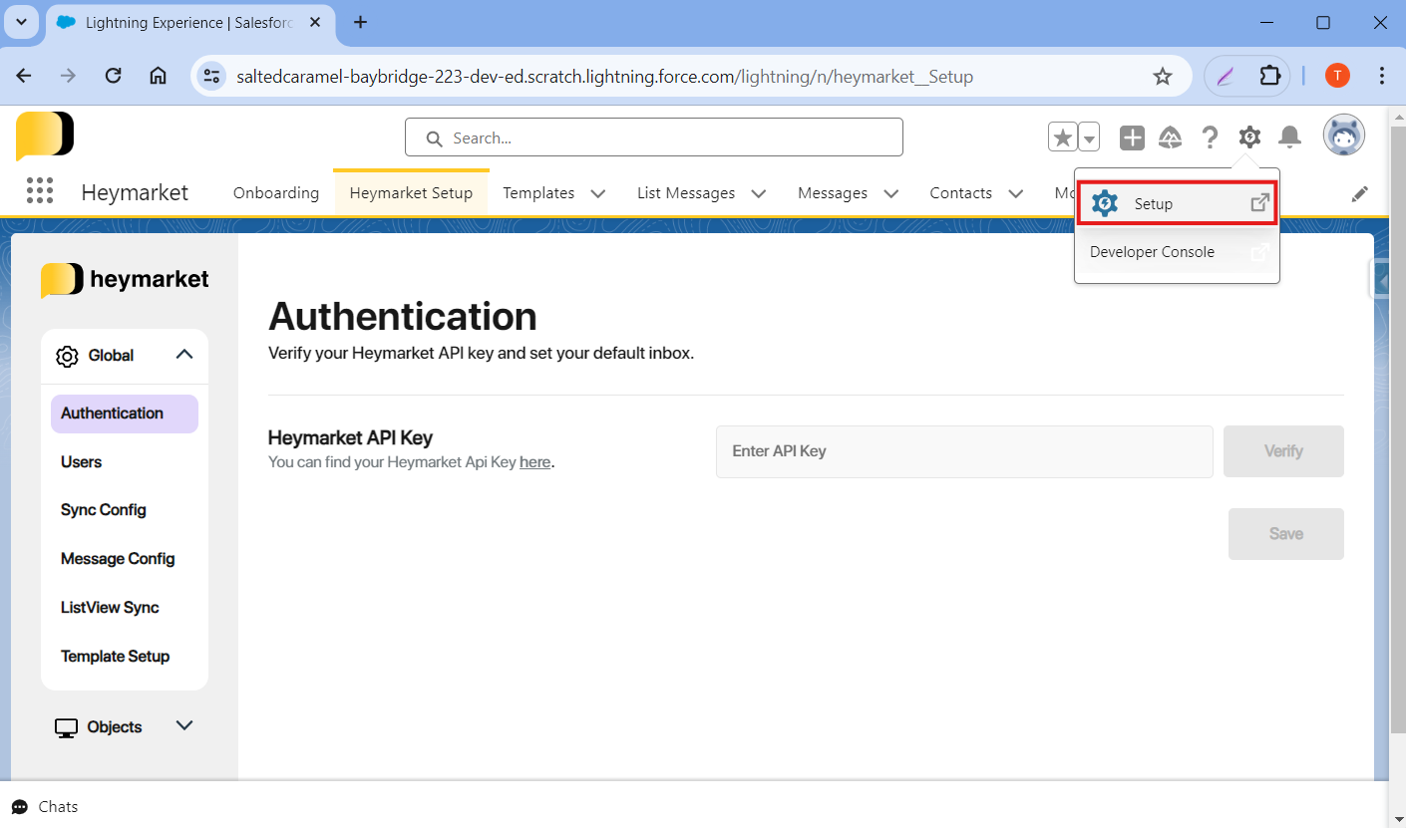Click the Objects monitor icon

click(67, 728)
